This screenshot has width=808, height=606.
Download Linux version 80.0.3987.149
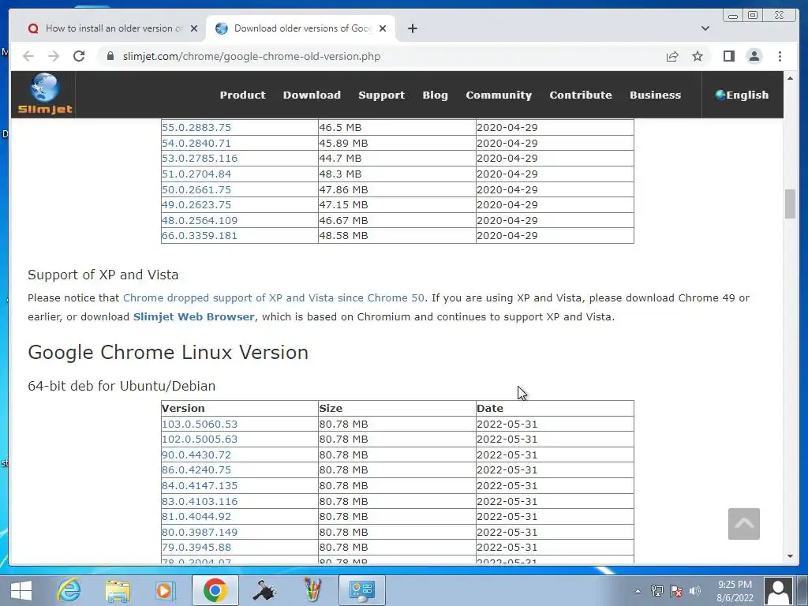tap(200, 533)
